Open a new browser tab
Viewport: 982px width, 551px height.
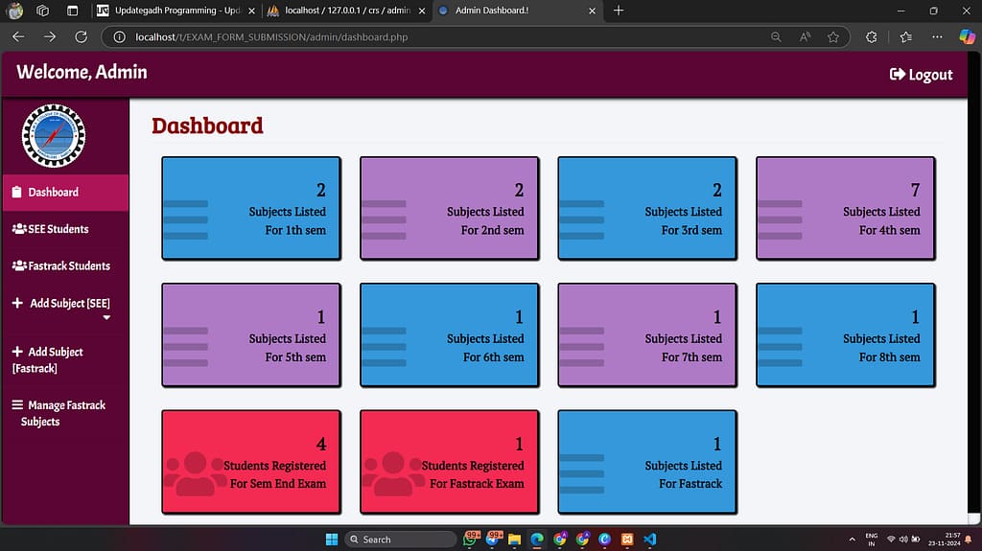(619, 11)
